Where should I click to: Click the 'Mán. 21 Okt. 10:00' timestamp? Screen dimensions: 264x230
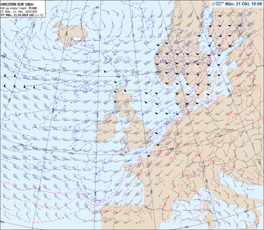[243, 4]
